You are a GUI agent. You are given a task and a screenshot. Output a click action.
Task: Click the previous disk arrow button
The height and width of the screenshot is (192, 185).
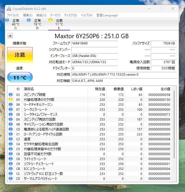(x=10, y=36)
